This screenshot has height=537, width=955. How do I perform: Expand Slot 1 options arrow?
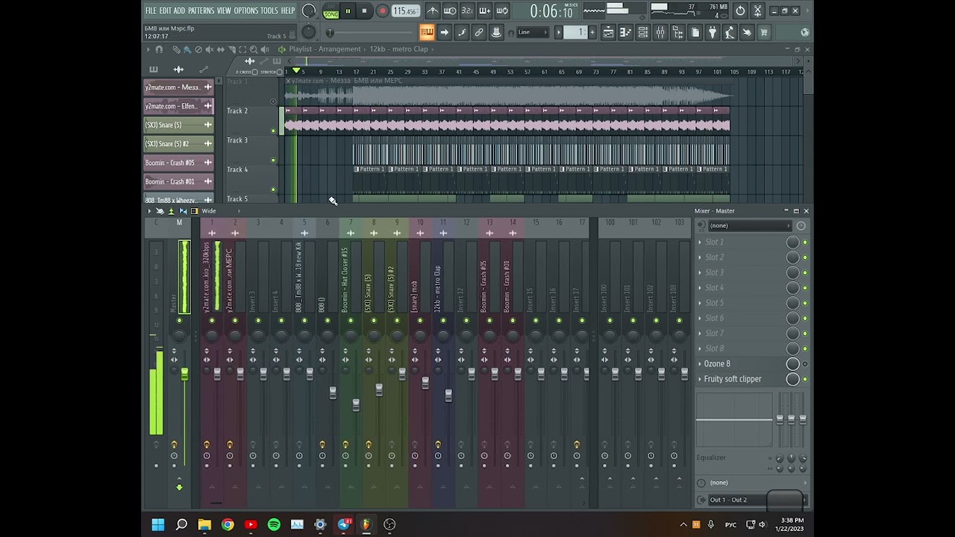(700, 242)
